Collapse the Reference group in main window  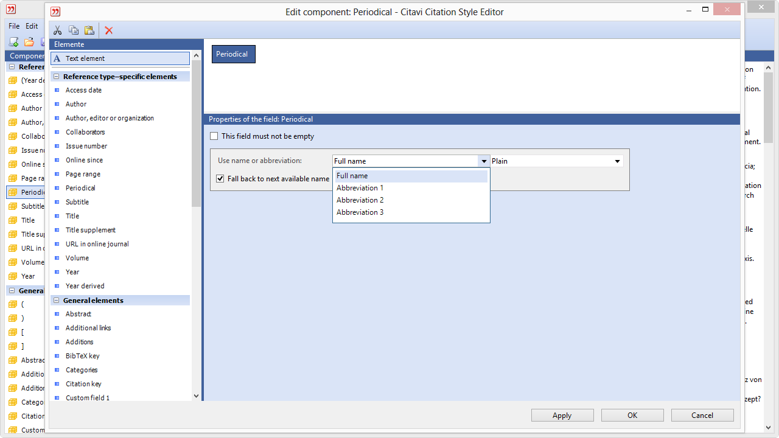(x=12, y=67)
